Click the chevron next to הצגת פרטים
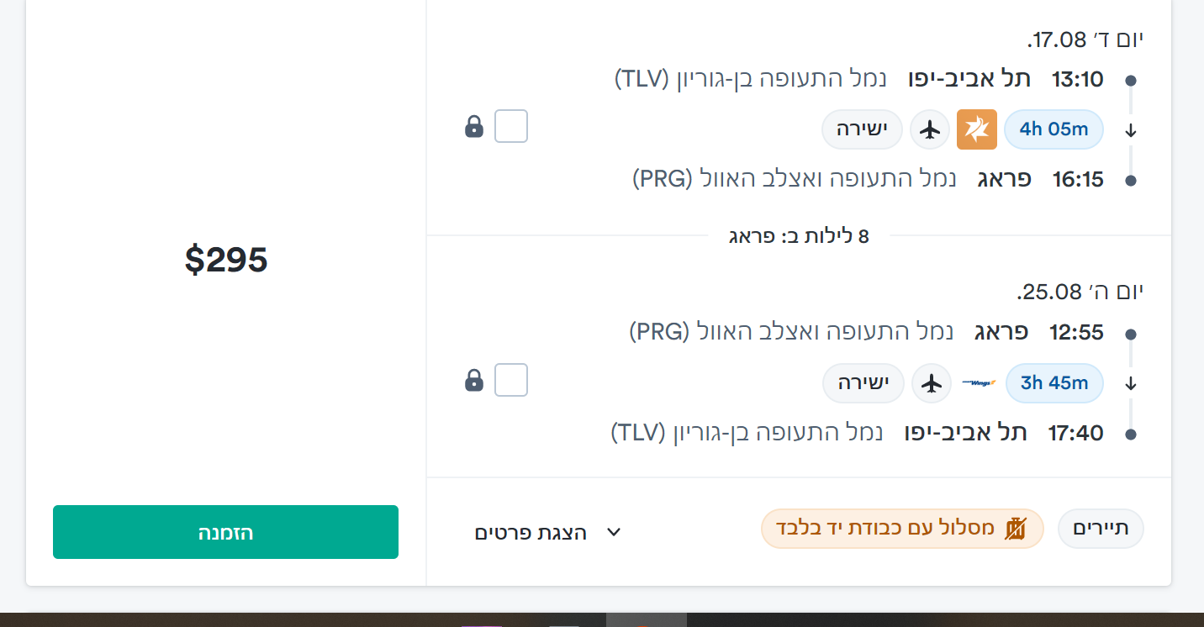1204x627 pixels. [614, 533]
